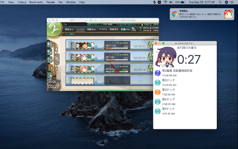Click the 02:33:53 repair timer

click(139, 46)
